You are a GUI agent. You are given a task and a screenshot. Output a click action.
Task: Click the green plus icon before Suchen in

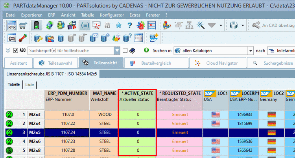coord(146,50)
